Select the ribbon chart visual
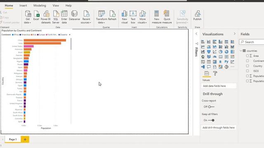The height and width of the screenshot is (148, 264). [x=232, y=46]
